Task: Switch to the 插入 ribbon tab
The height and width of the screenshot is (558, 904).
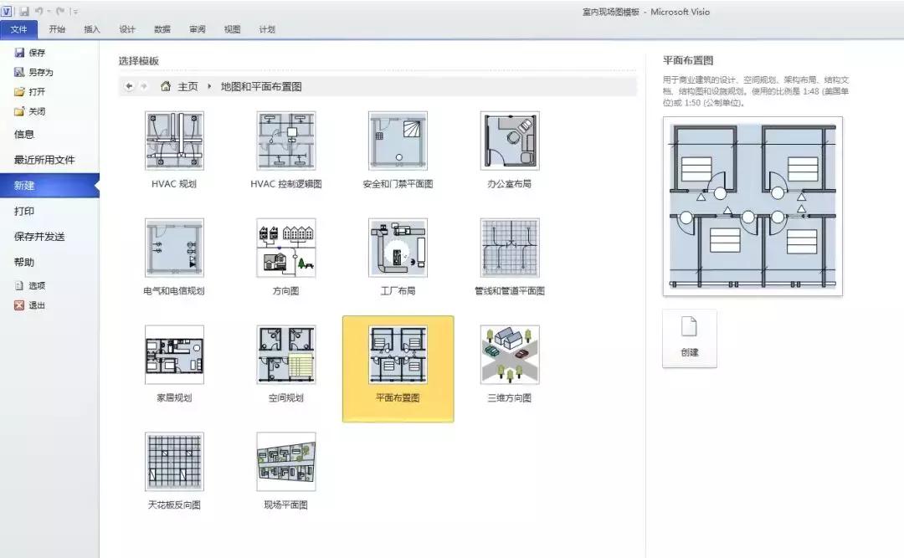Action: (92, 29)
